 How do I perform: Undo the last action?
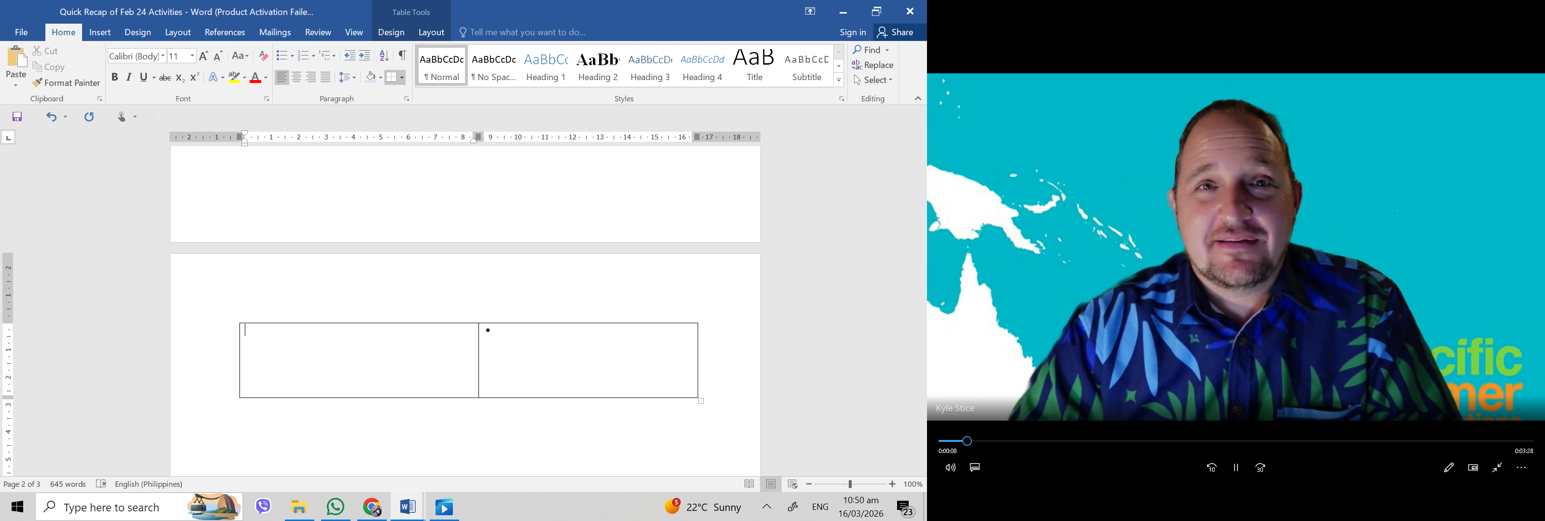pos(52,117)
